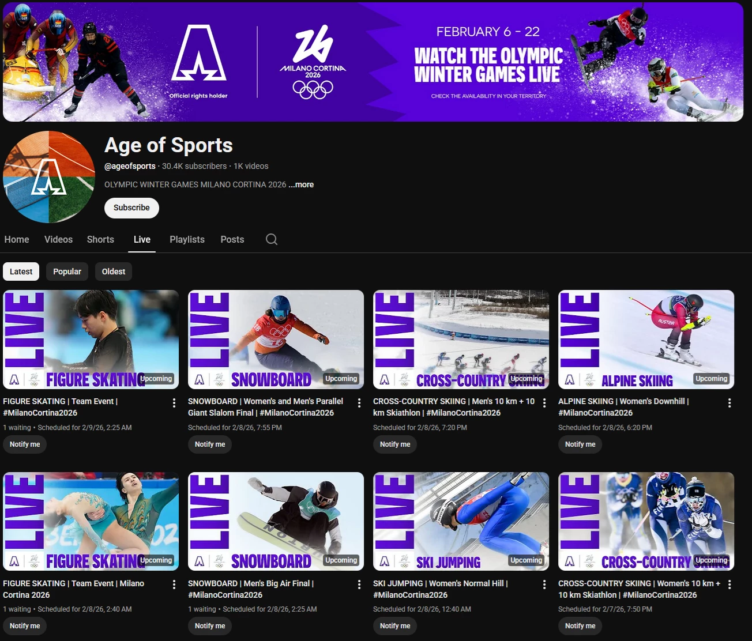
Task: Search the Age of Sports channel
Action: tap(272, 239)
